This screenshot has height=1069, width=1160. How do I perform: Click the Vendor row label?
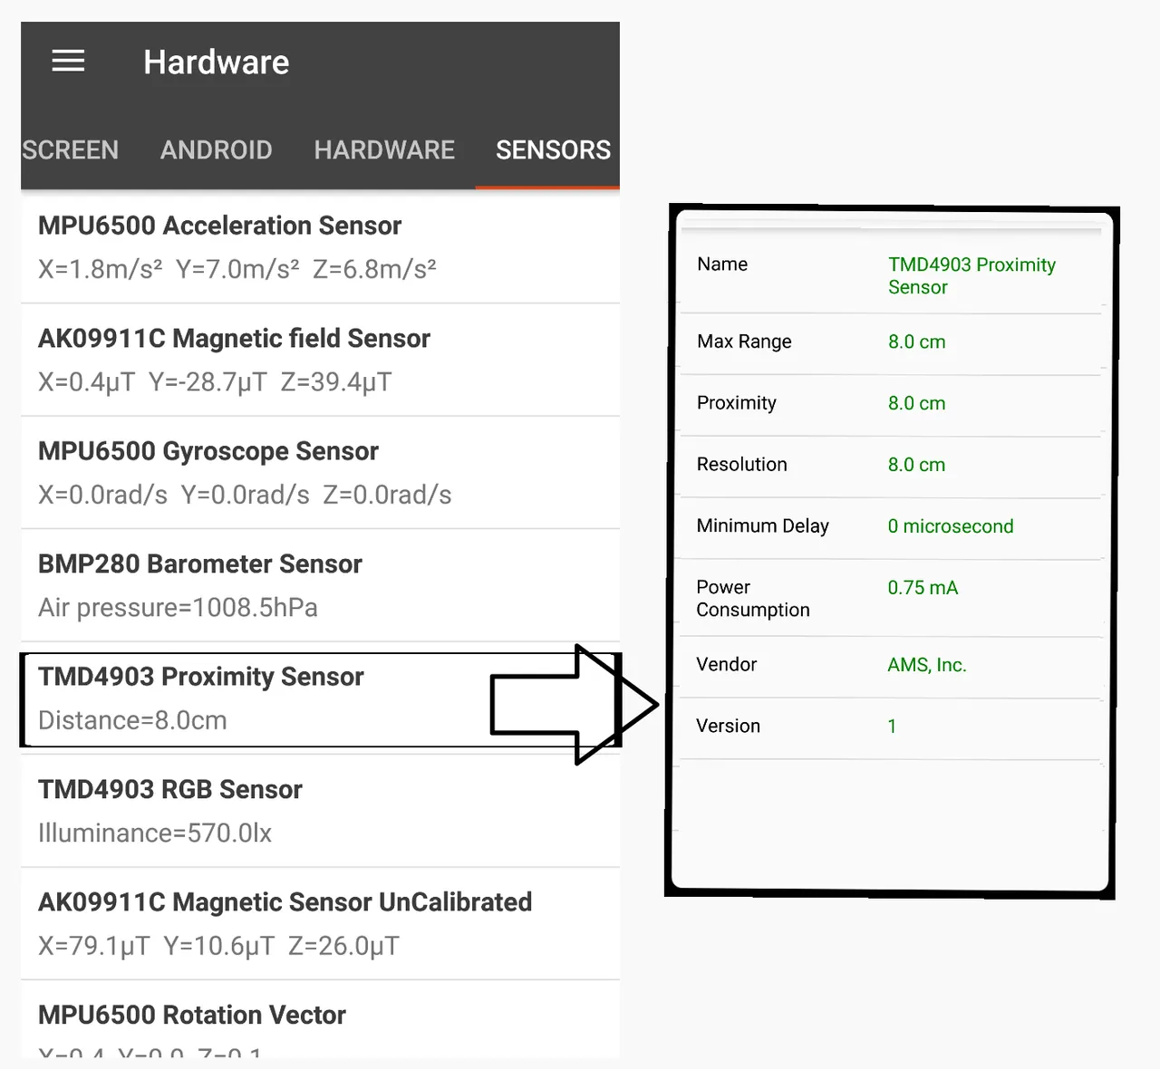(x=726, y=664)
